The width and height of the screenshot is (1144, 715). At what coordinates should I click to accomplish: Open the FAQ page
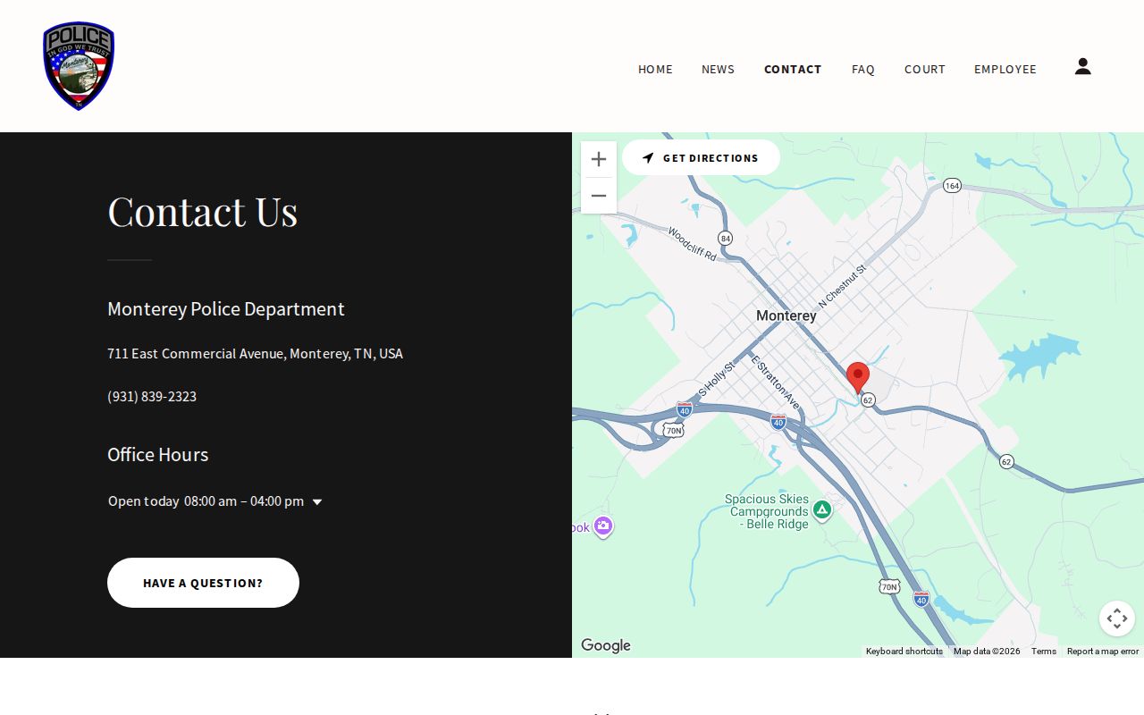pos(863,69)
